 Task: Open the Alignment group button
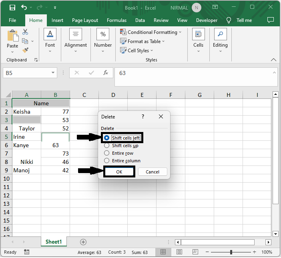tap(75, 40)
